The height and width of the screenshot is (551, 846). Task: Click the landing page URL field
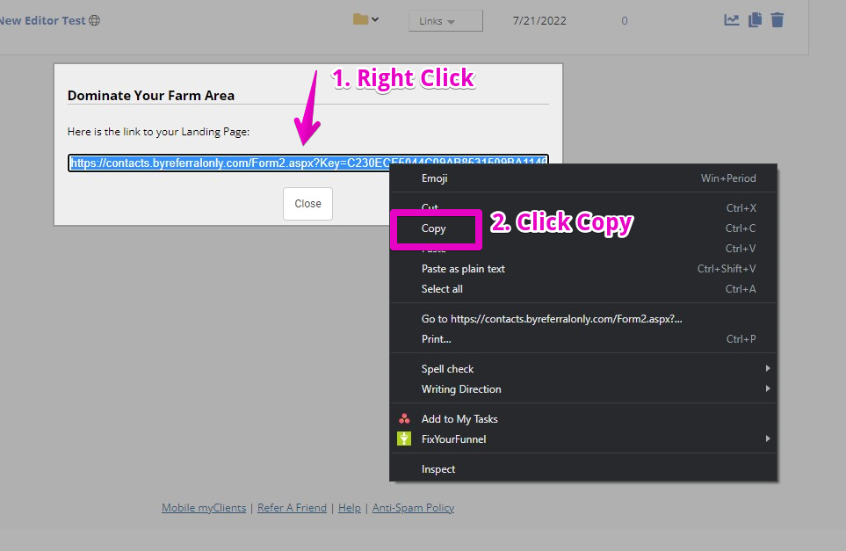307,163
